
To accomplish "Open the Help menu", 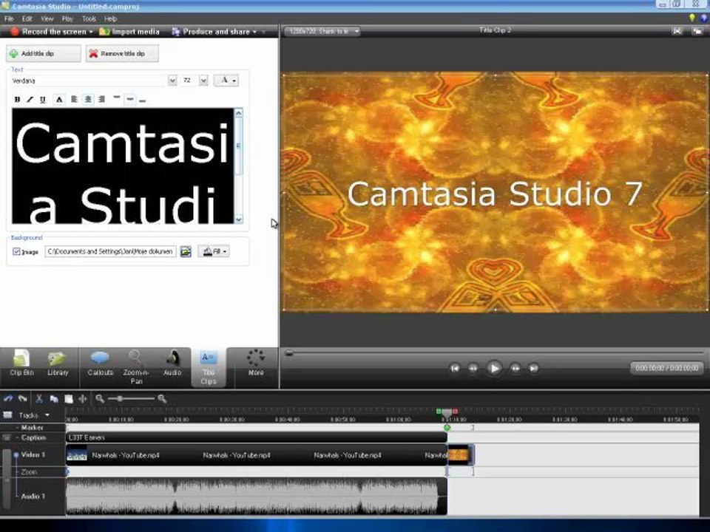I will pos(110,19).
